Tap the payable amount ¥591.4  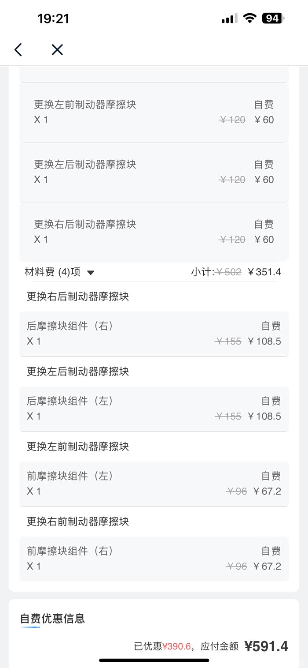[266, 646]
